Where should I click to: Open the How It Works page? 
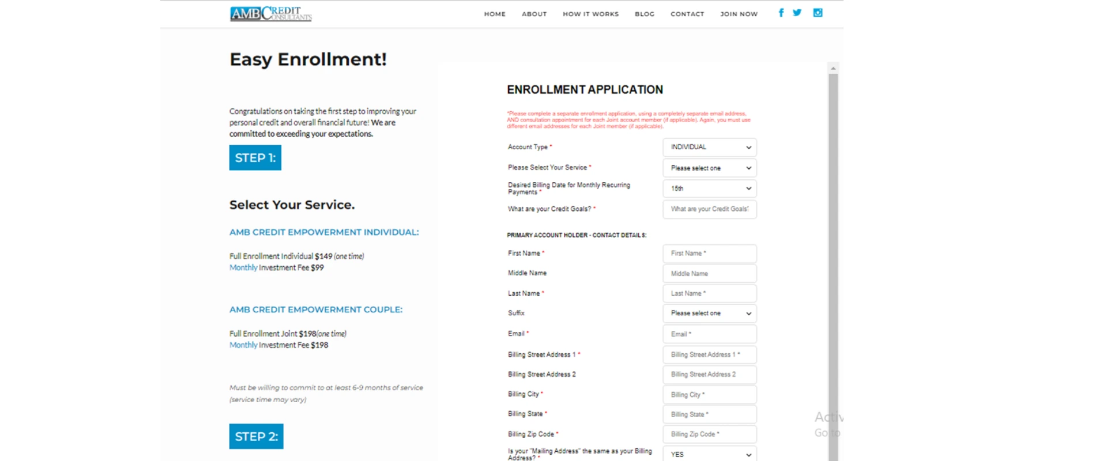(590, 14)
